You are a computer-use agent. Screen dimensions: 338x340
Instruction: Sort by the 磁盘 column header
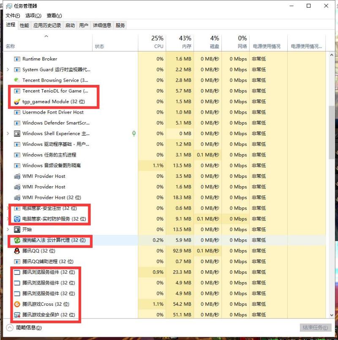click(207, 42)
